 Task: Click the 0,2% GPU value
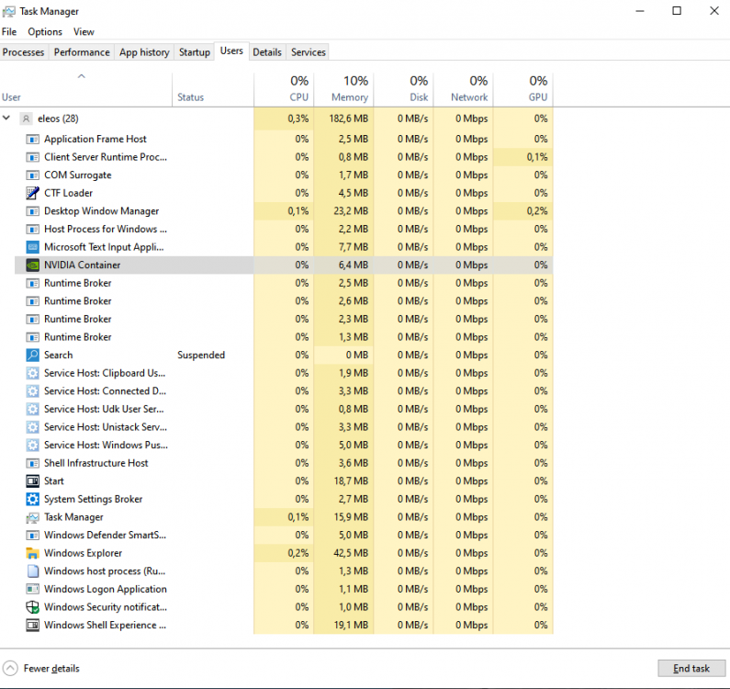coord(537,211)
